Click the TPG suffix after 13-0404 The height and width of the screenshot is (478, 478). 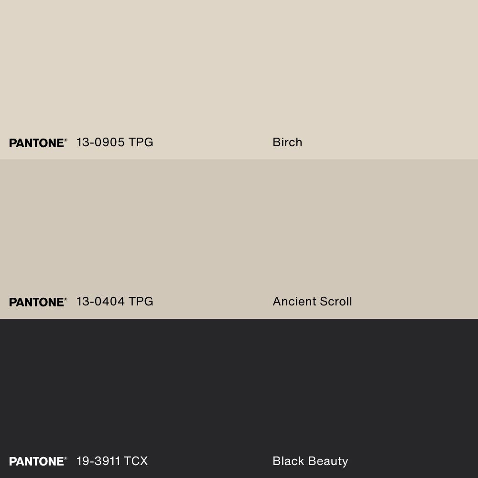click(141, 302)
